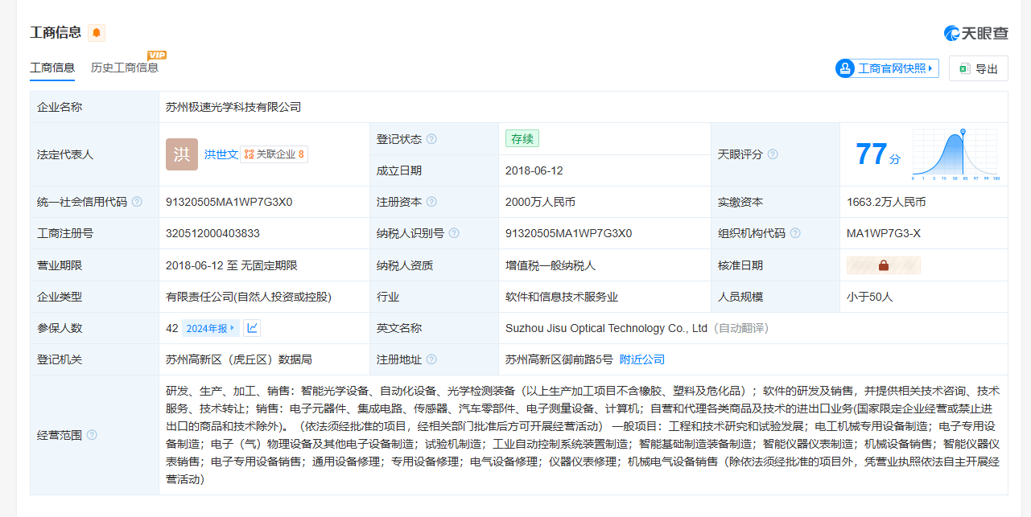
Task: Click the help icon beside 经营范围
Action: pos(92,435)
